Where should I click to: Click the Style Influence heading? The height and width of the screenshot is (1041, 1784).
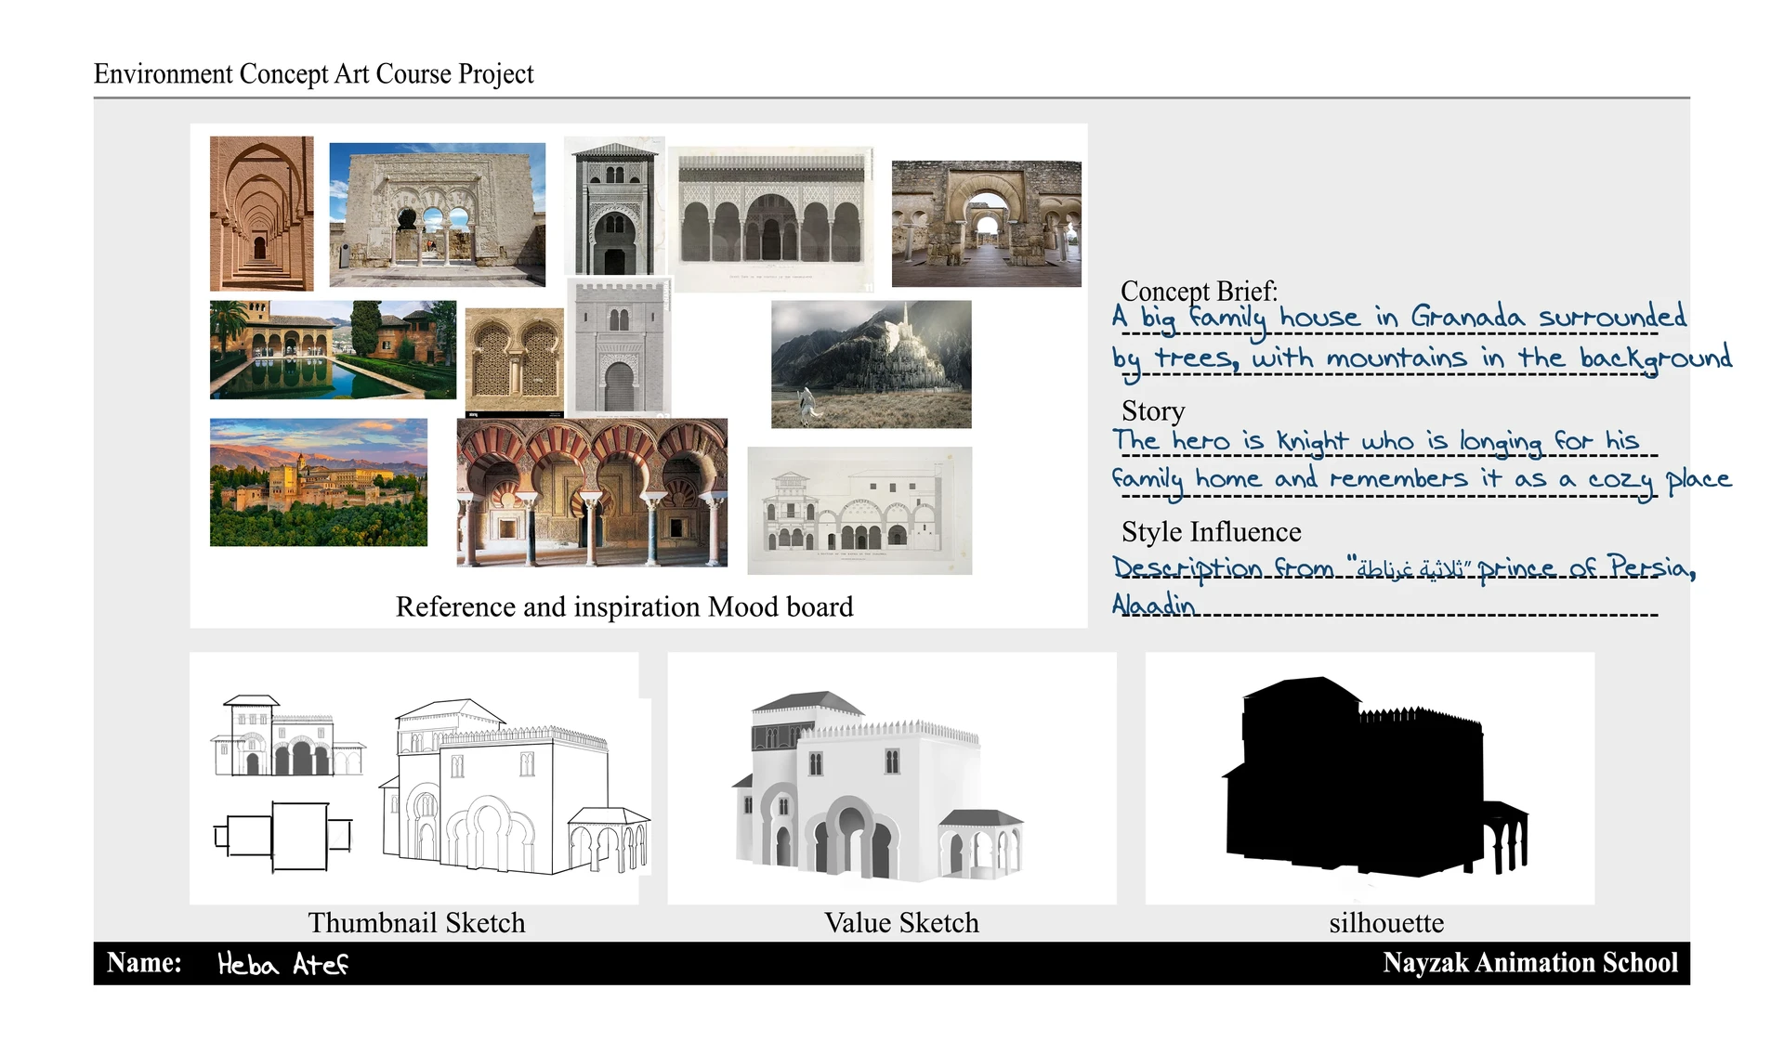tap(1211, 531)
